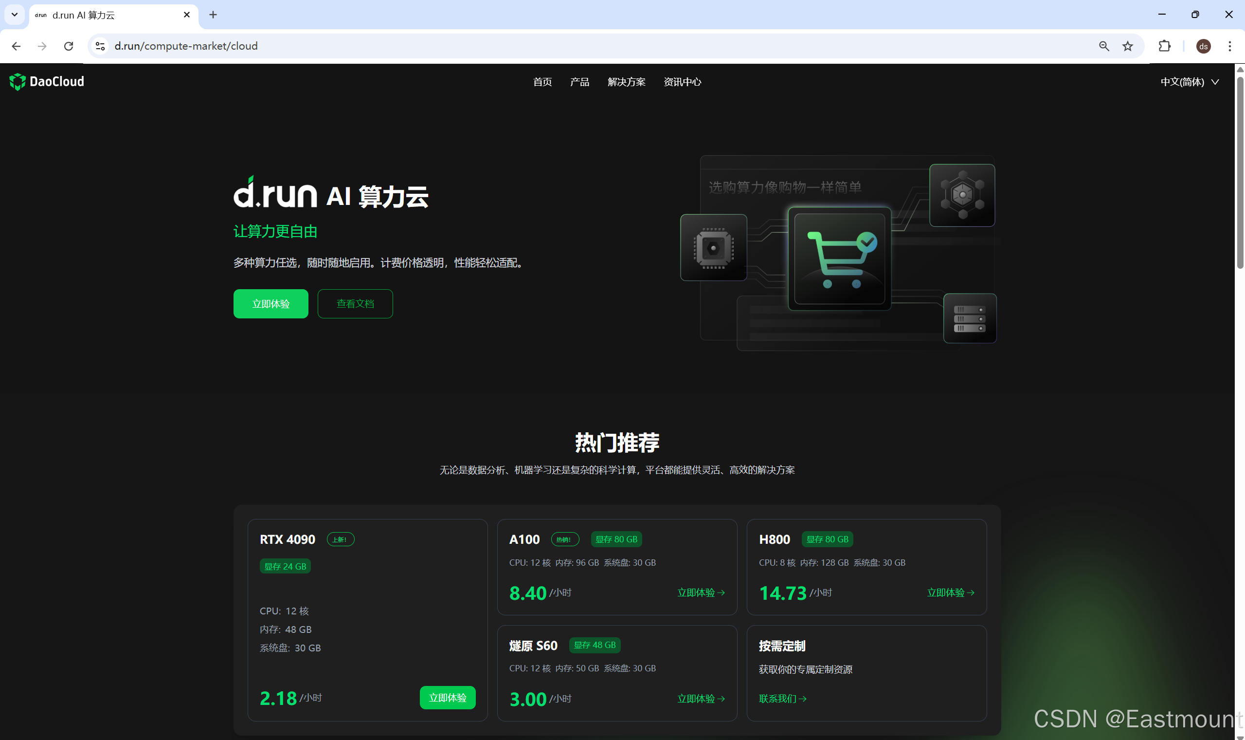The image size is (1245, 740).
Task: Open the 解决方案 menu
Action: click(x=626, y=82)
